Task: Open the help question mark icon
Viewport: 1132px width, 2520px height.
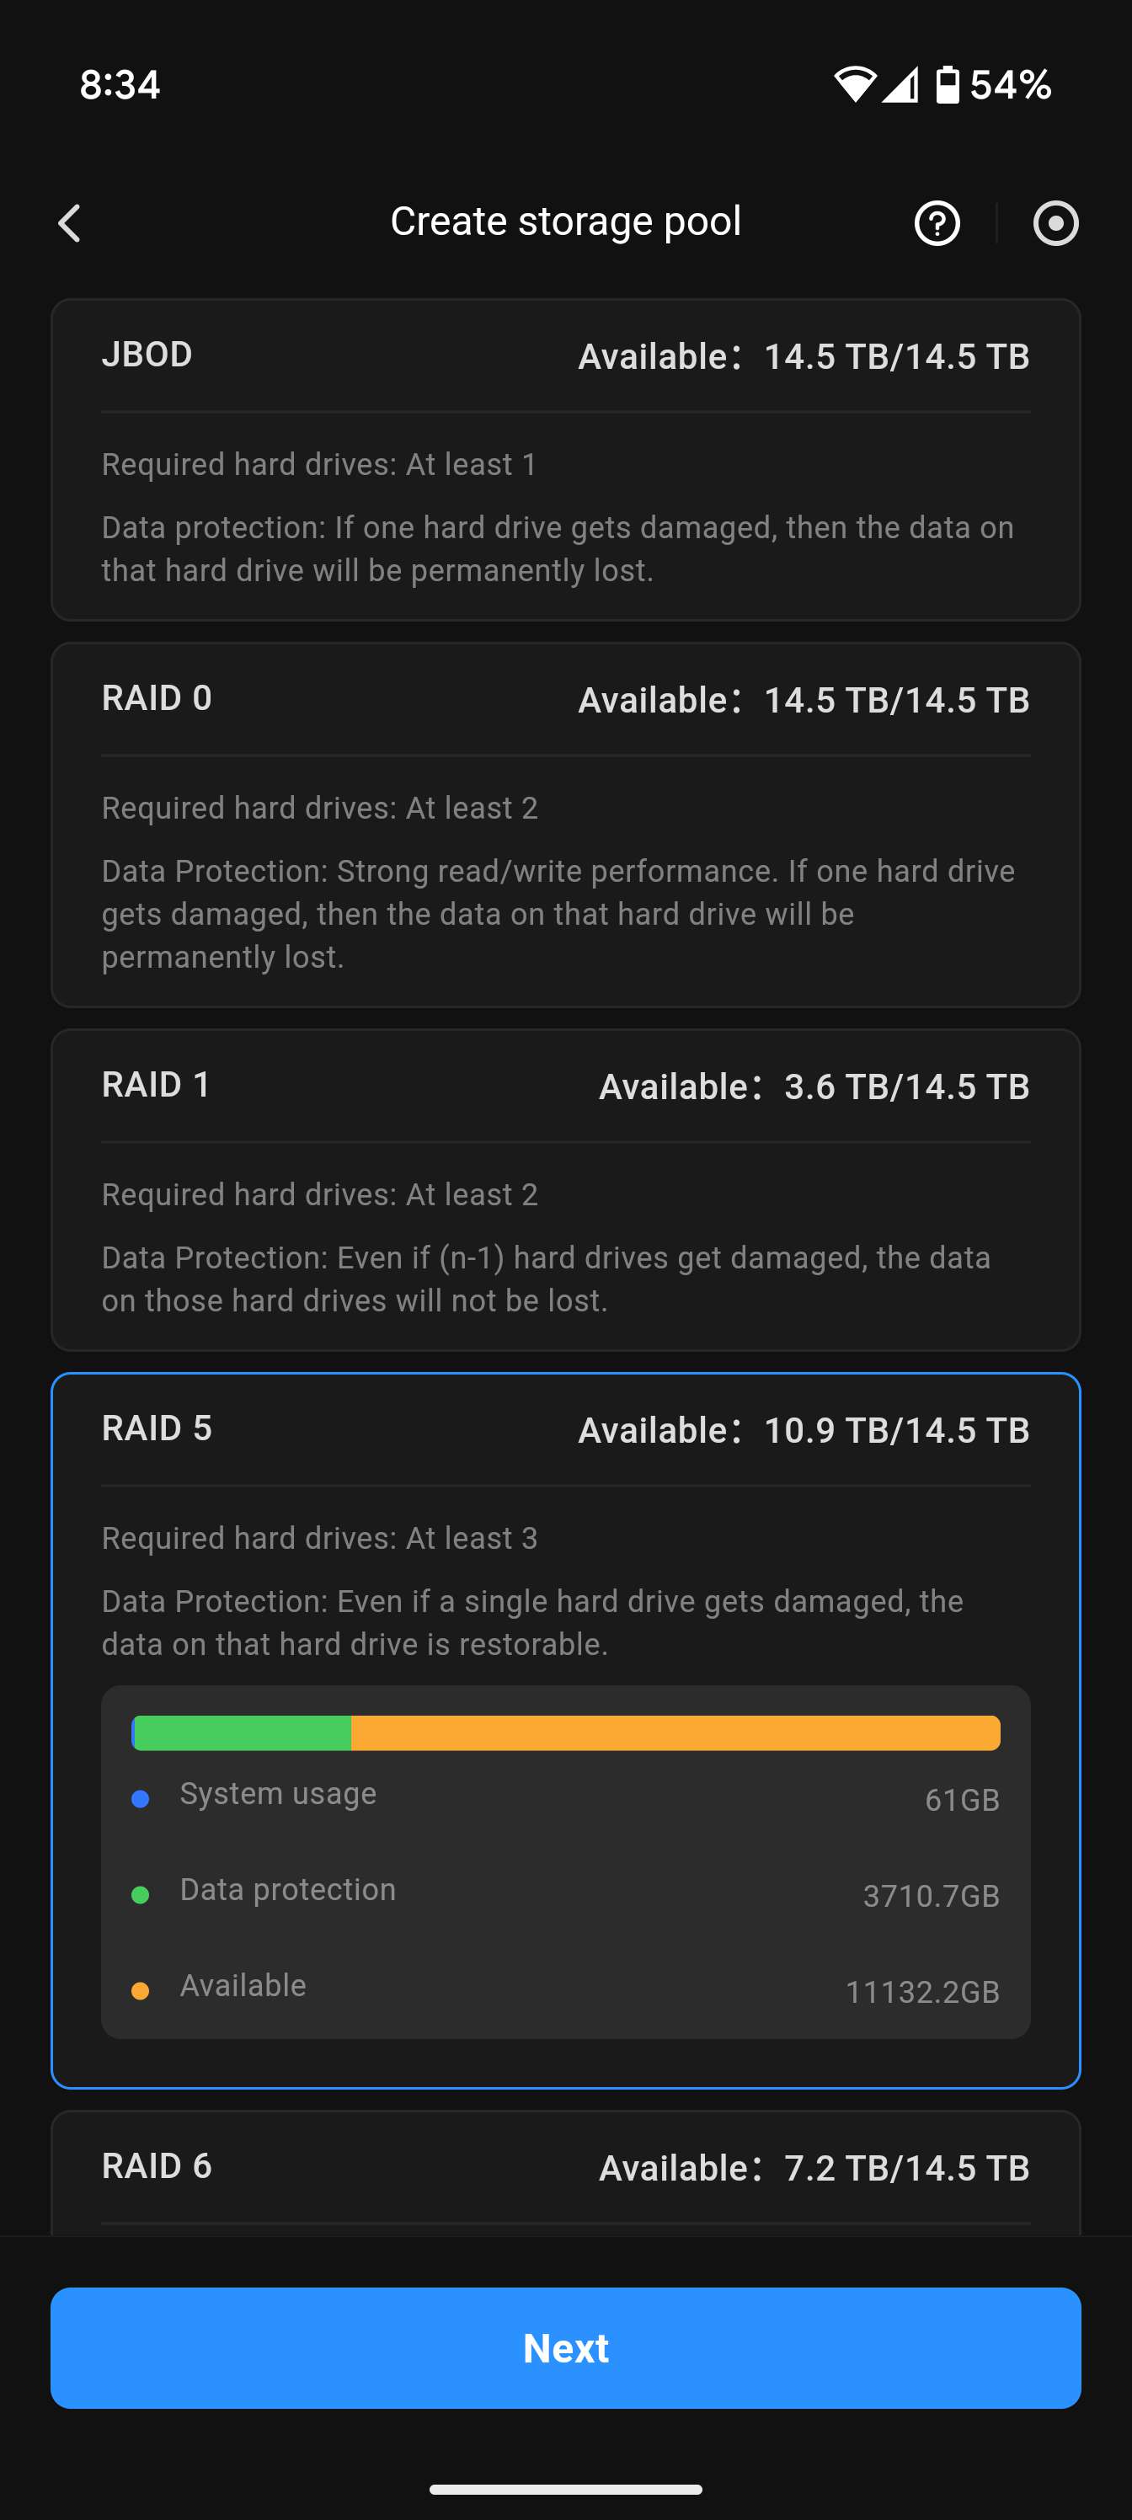Action: coord(937,223)
